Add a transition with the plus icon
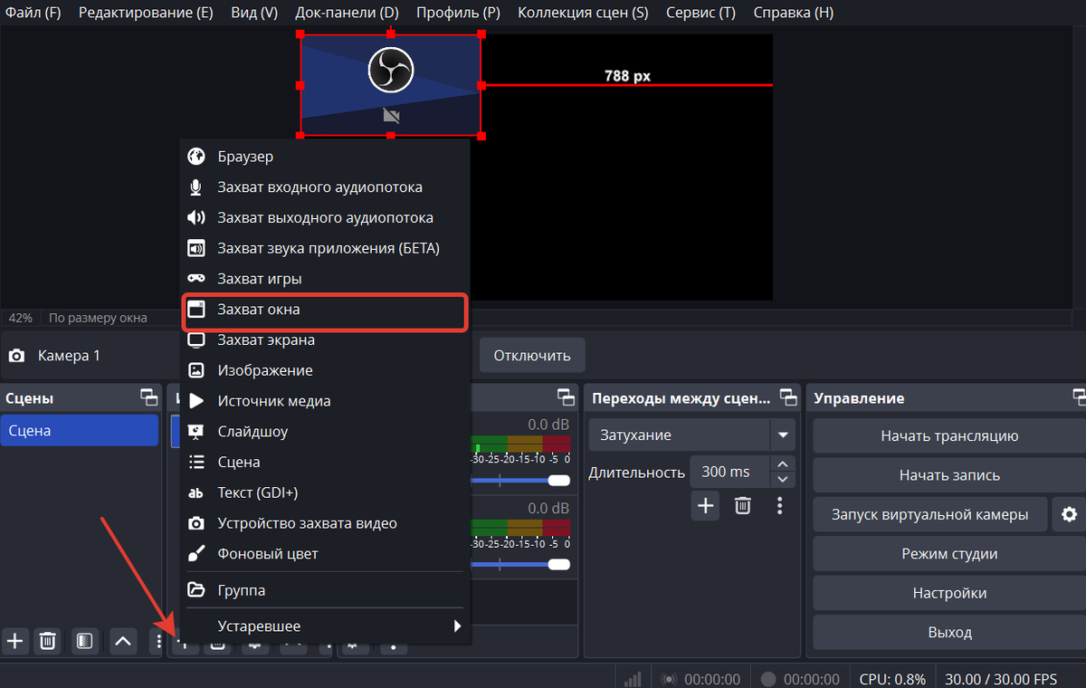Viewport: 1086px width, 688px height. point(705,506)
